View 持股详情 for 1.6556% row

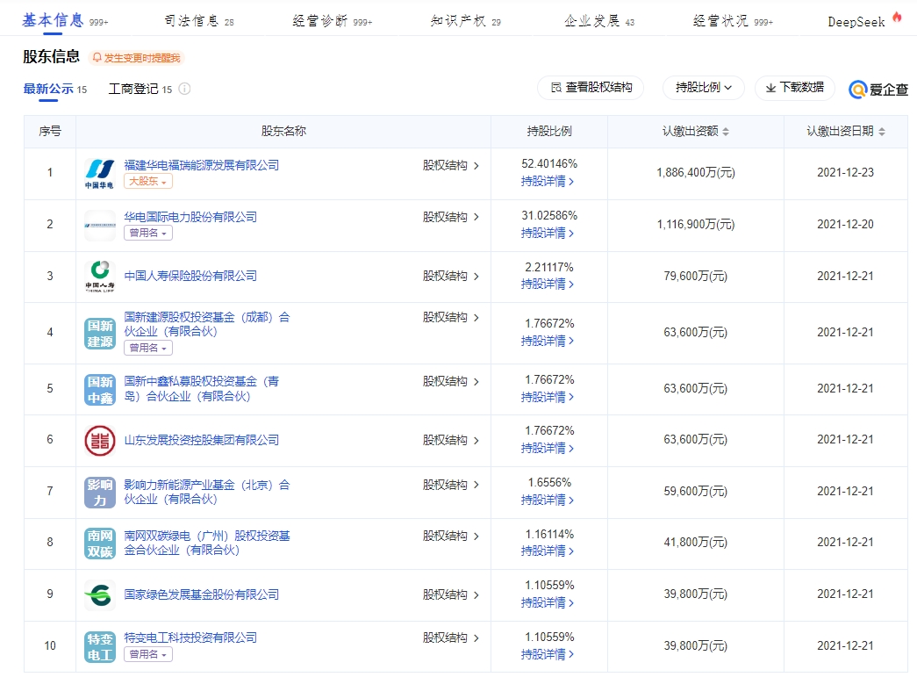(548, 500)
